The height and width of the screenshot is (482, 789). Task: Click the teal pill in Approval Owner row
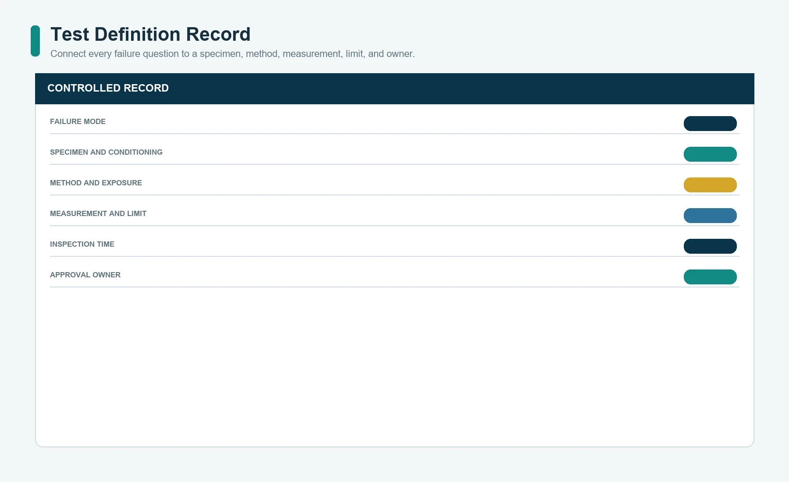point(710,277)
